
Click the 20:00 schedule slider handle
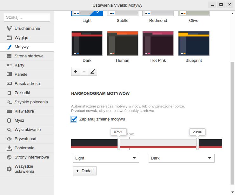(x=198, y=144)
